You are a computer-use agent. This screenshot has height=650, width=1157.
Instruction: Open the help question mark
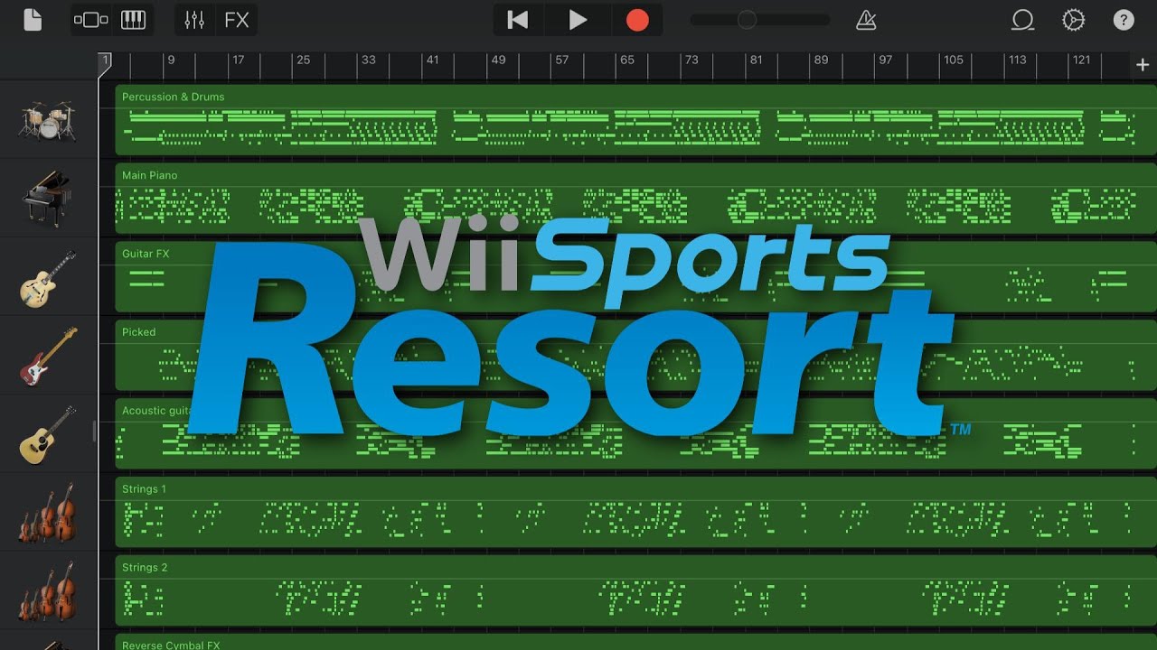[x=1124, y=20]
